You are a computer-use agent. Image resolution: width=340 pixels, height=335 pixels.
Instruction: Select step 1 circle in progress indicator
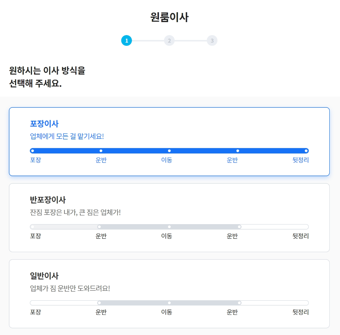(127, 40)
